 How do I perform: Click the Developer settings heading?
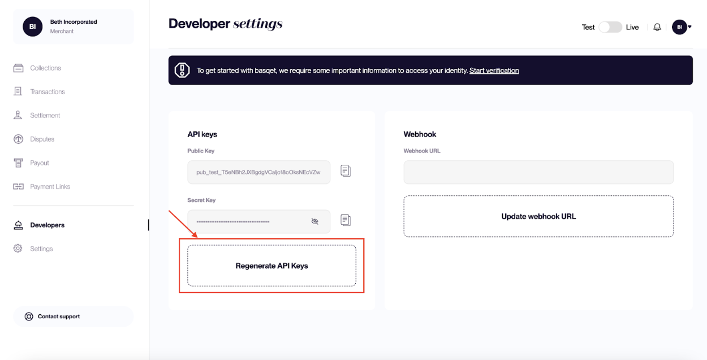tap(226, 24)
